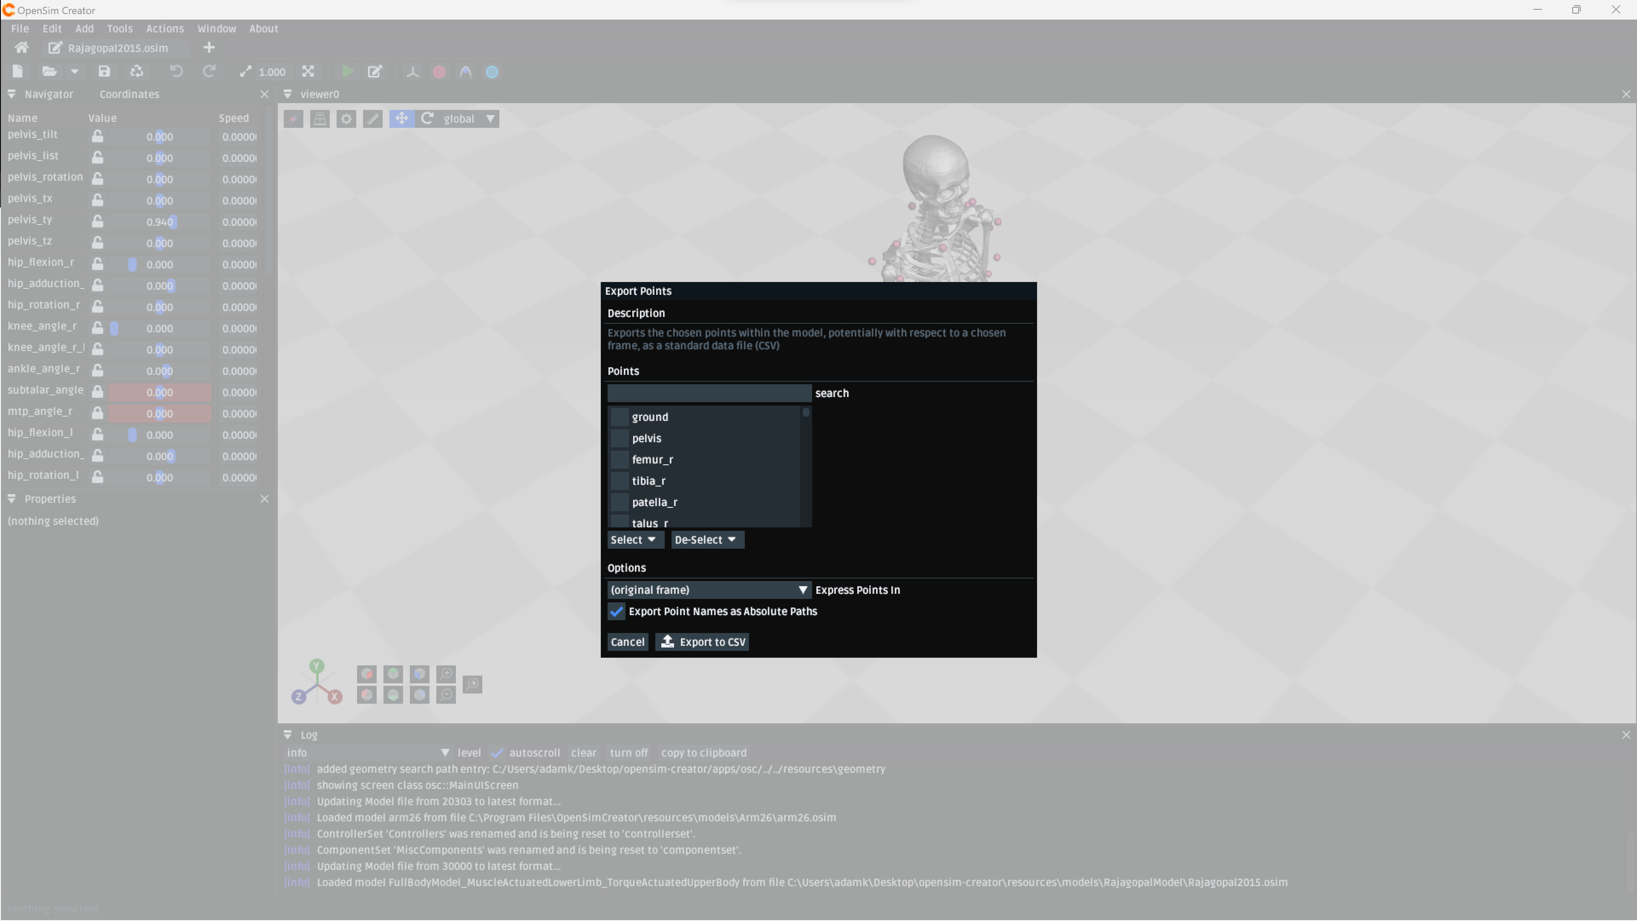Save the current model file
1637x921 pixels.
[104, 71]
